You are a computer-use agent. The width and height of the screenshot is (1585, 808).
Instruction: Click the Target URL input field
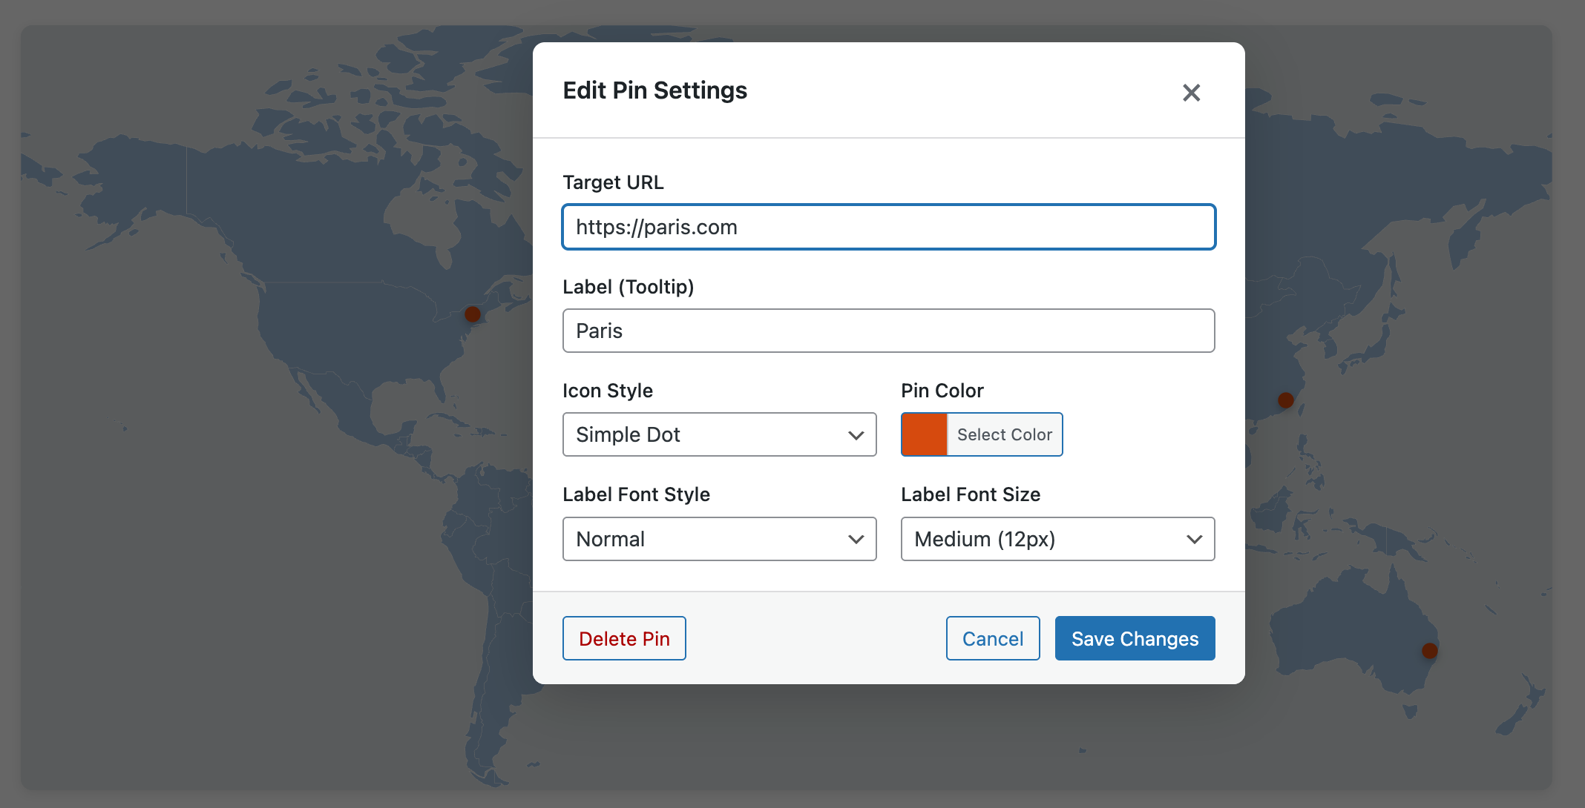pos(888,227)
